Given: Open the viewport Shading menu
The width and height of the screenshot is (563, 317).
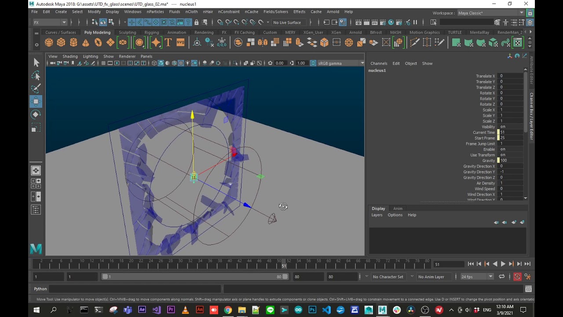Looking at the screenshot, I should click(70, 56).
